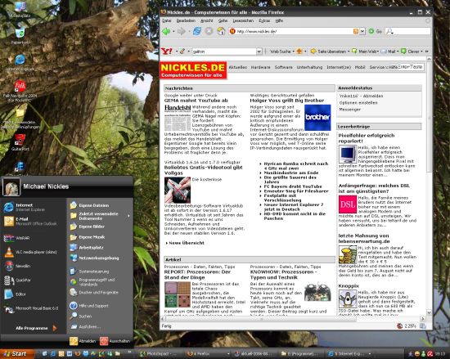Expand Alle Programme submenu
Image resolution: width=450 pixels, height=359 pixels.
[x=36, y=328]
